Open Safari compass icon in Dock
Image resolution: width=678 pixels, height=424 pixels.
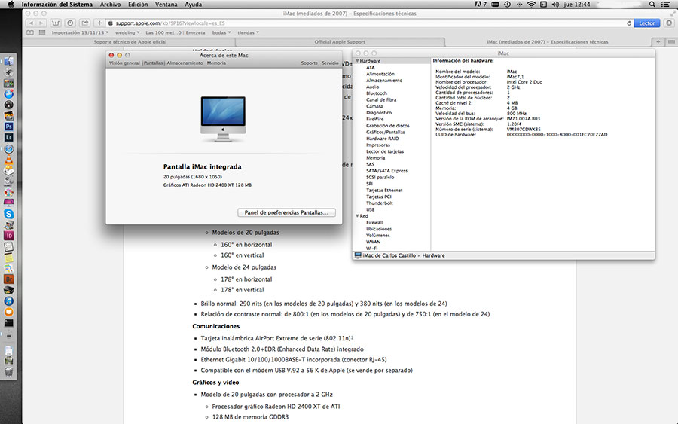(x=8, y=148)
